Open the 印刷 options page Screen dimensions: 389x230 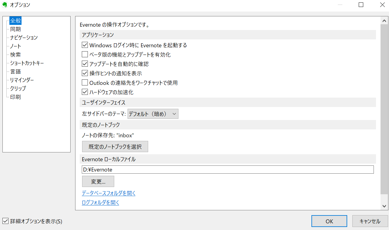pos(15,97)
